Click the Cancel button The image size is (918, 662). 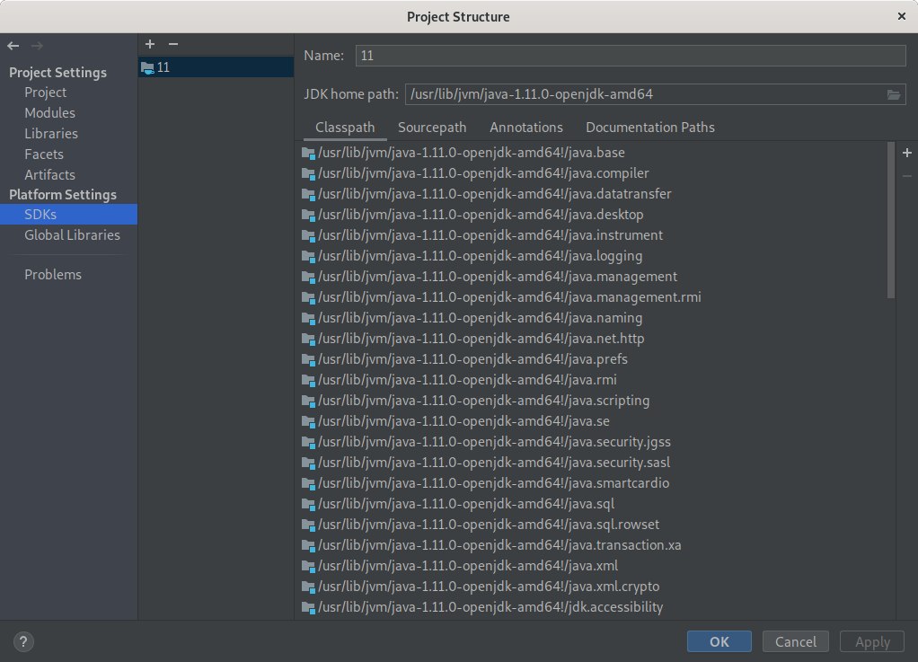click(x=796, y=641)
